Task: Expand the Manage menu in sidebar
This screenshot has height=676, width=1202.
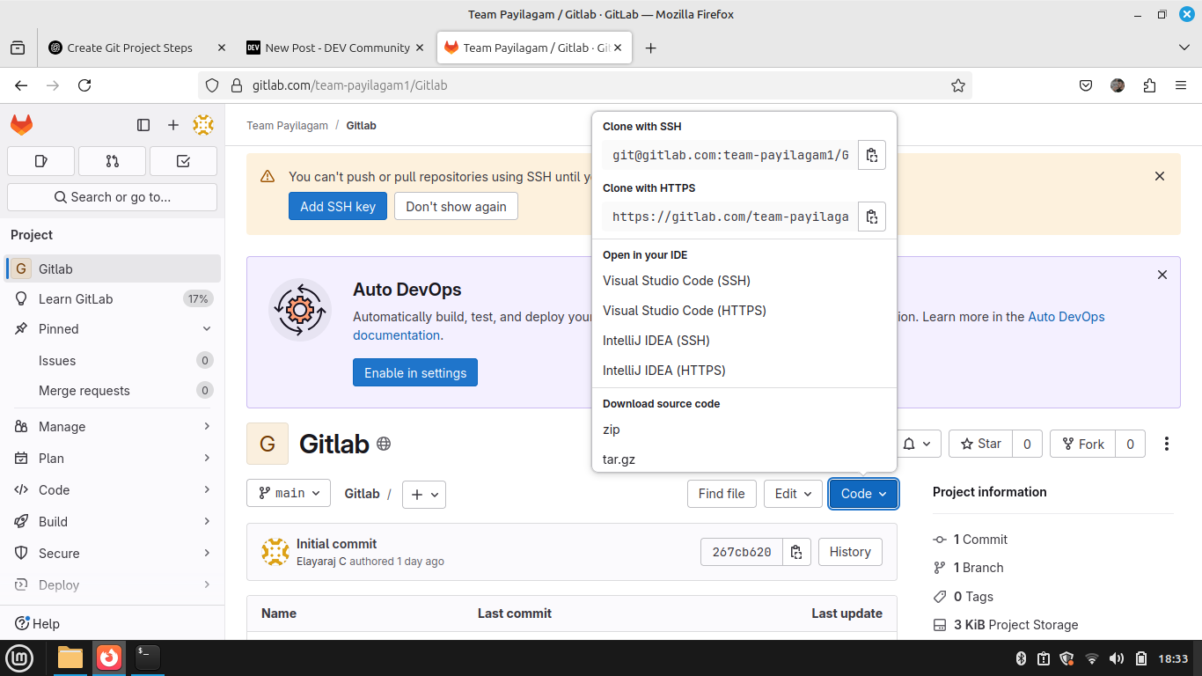Action: point(113,427)
